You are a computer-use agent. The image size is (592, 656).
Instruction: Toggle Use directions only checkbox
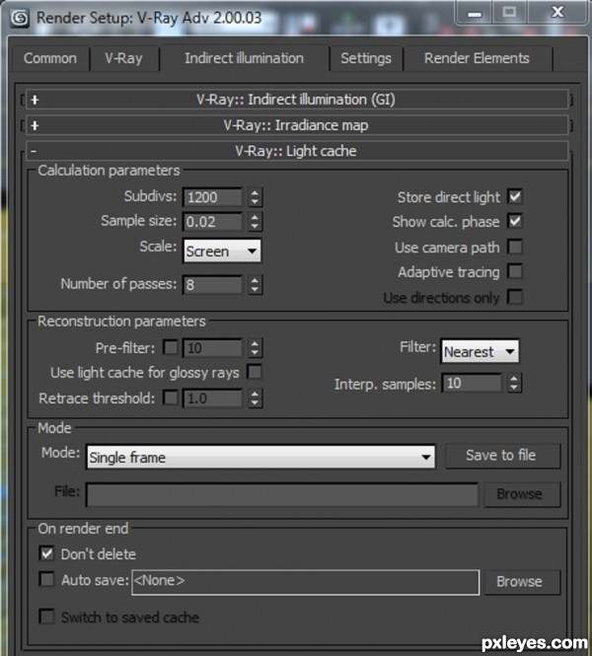(x=515, y=297)
